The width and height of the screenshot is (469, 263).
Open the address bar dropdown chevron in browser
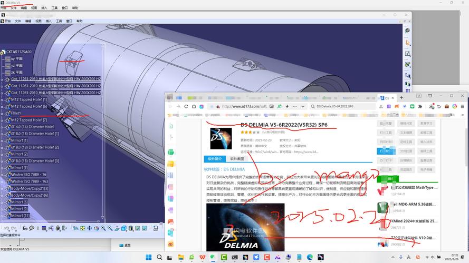(303, 106)
